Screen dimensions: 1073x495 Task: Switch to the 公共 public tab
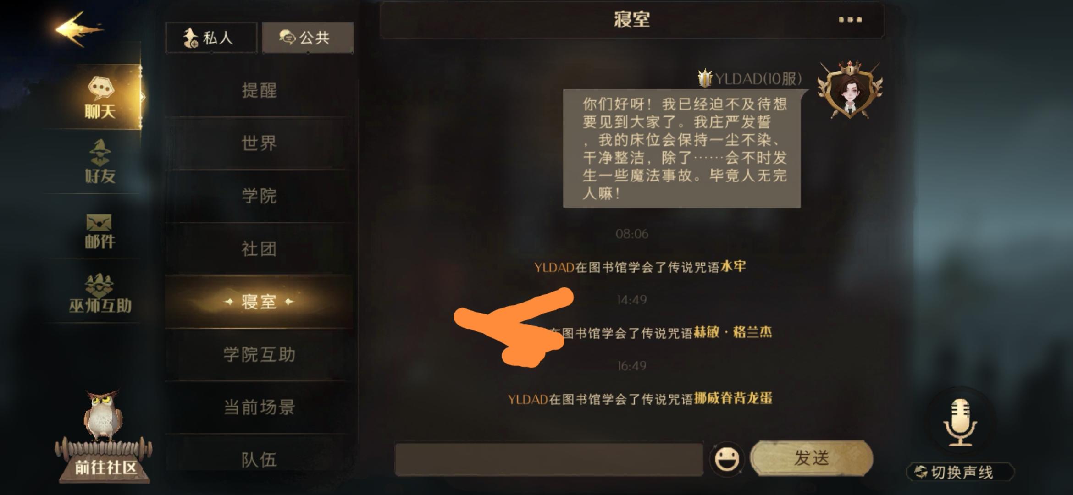(308, 38)
